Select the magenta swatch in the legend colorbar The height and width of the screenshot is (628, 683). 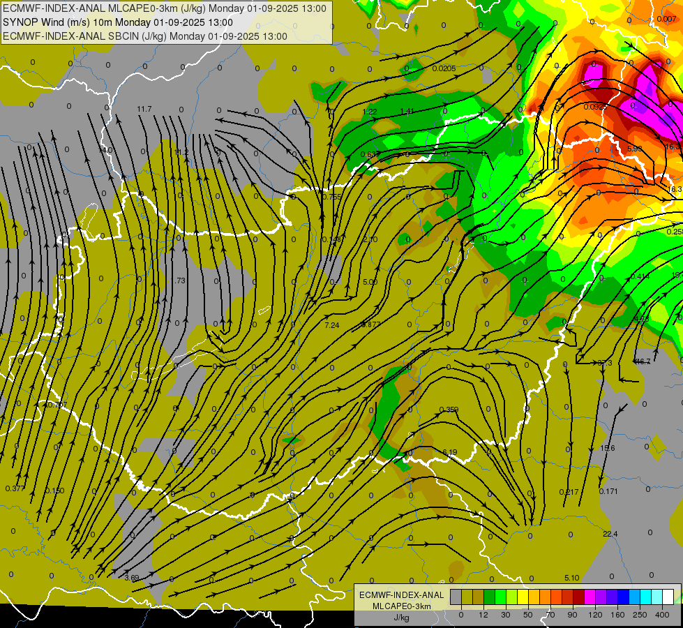(x=590, y=597)
